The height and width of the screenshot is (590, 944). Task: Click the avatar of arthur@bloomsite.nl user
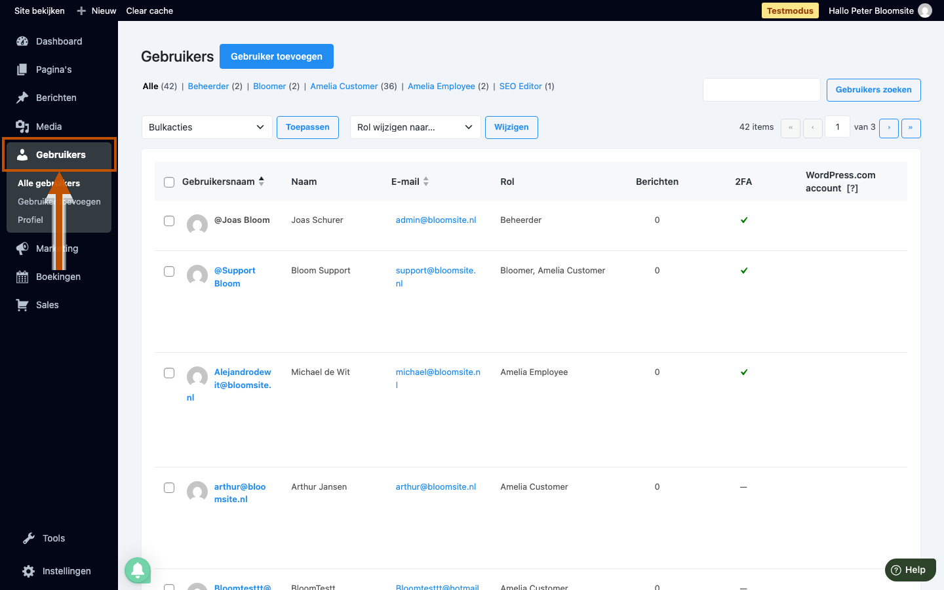197,491
